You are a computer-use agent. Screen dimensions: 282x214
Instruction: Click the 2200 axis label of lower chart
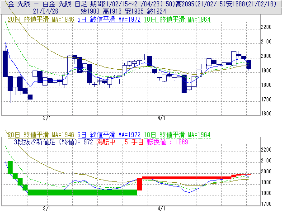(x=266, y=150)
